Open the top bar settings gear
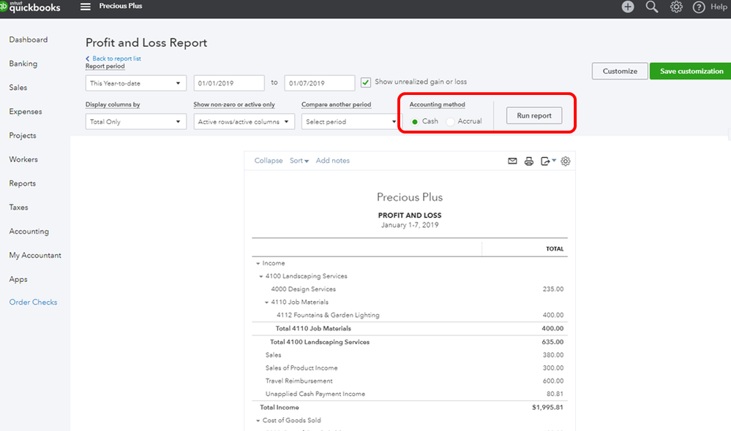Screen dimensions: 731x431 [676, 7]
